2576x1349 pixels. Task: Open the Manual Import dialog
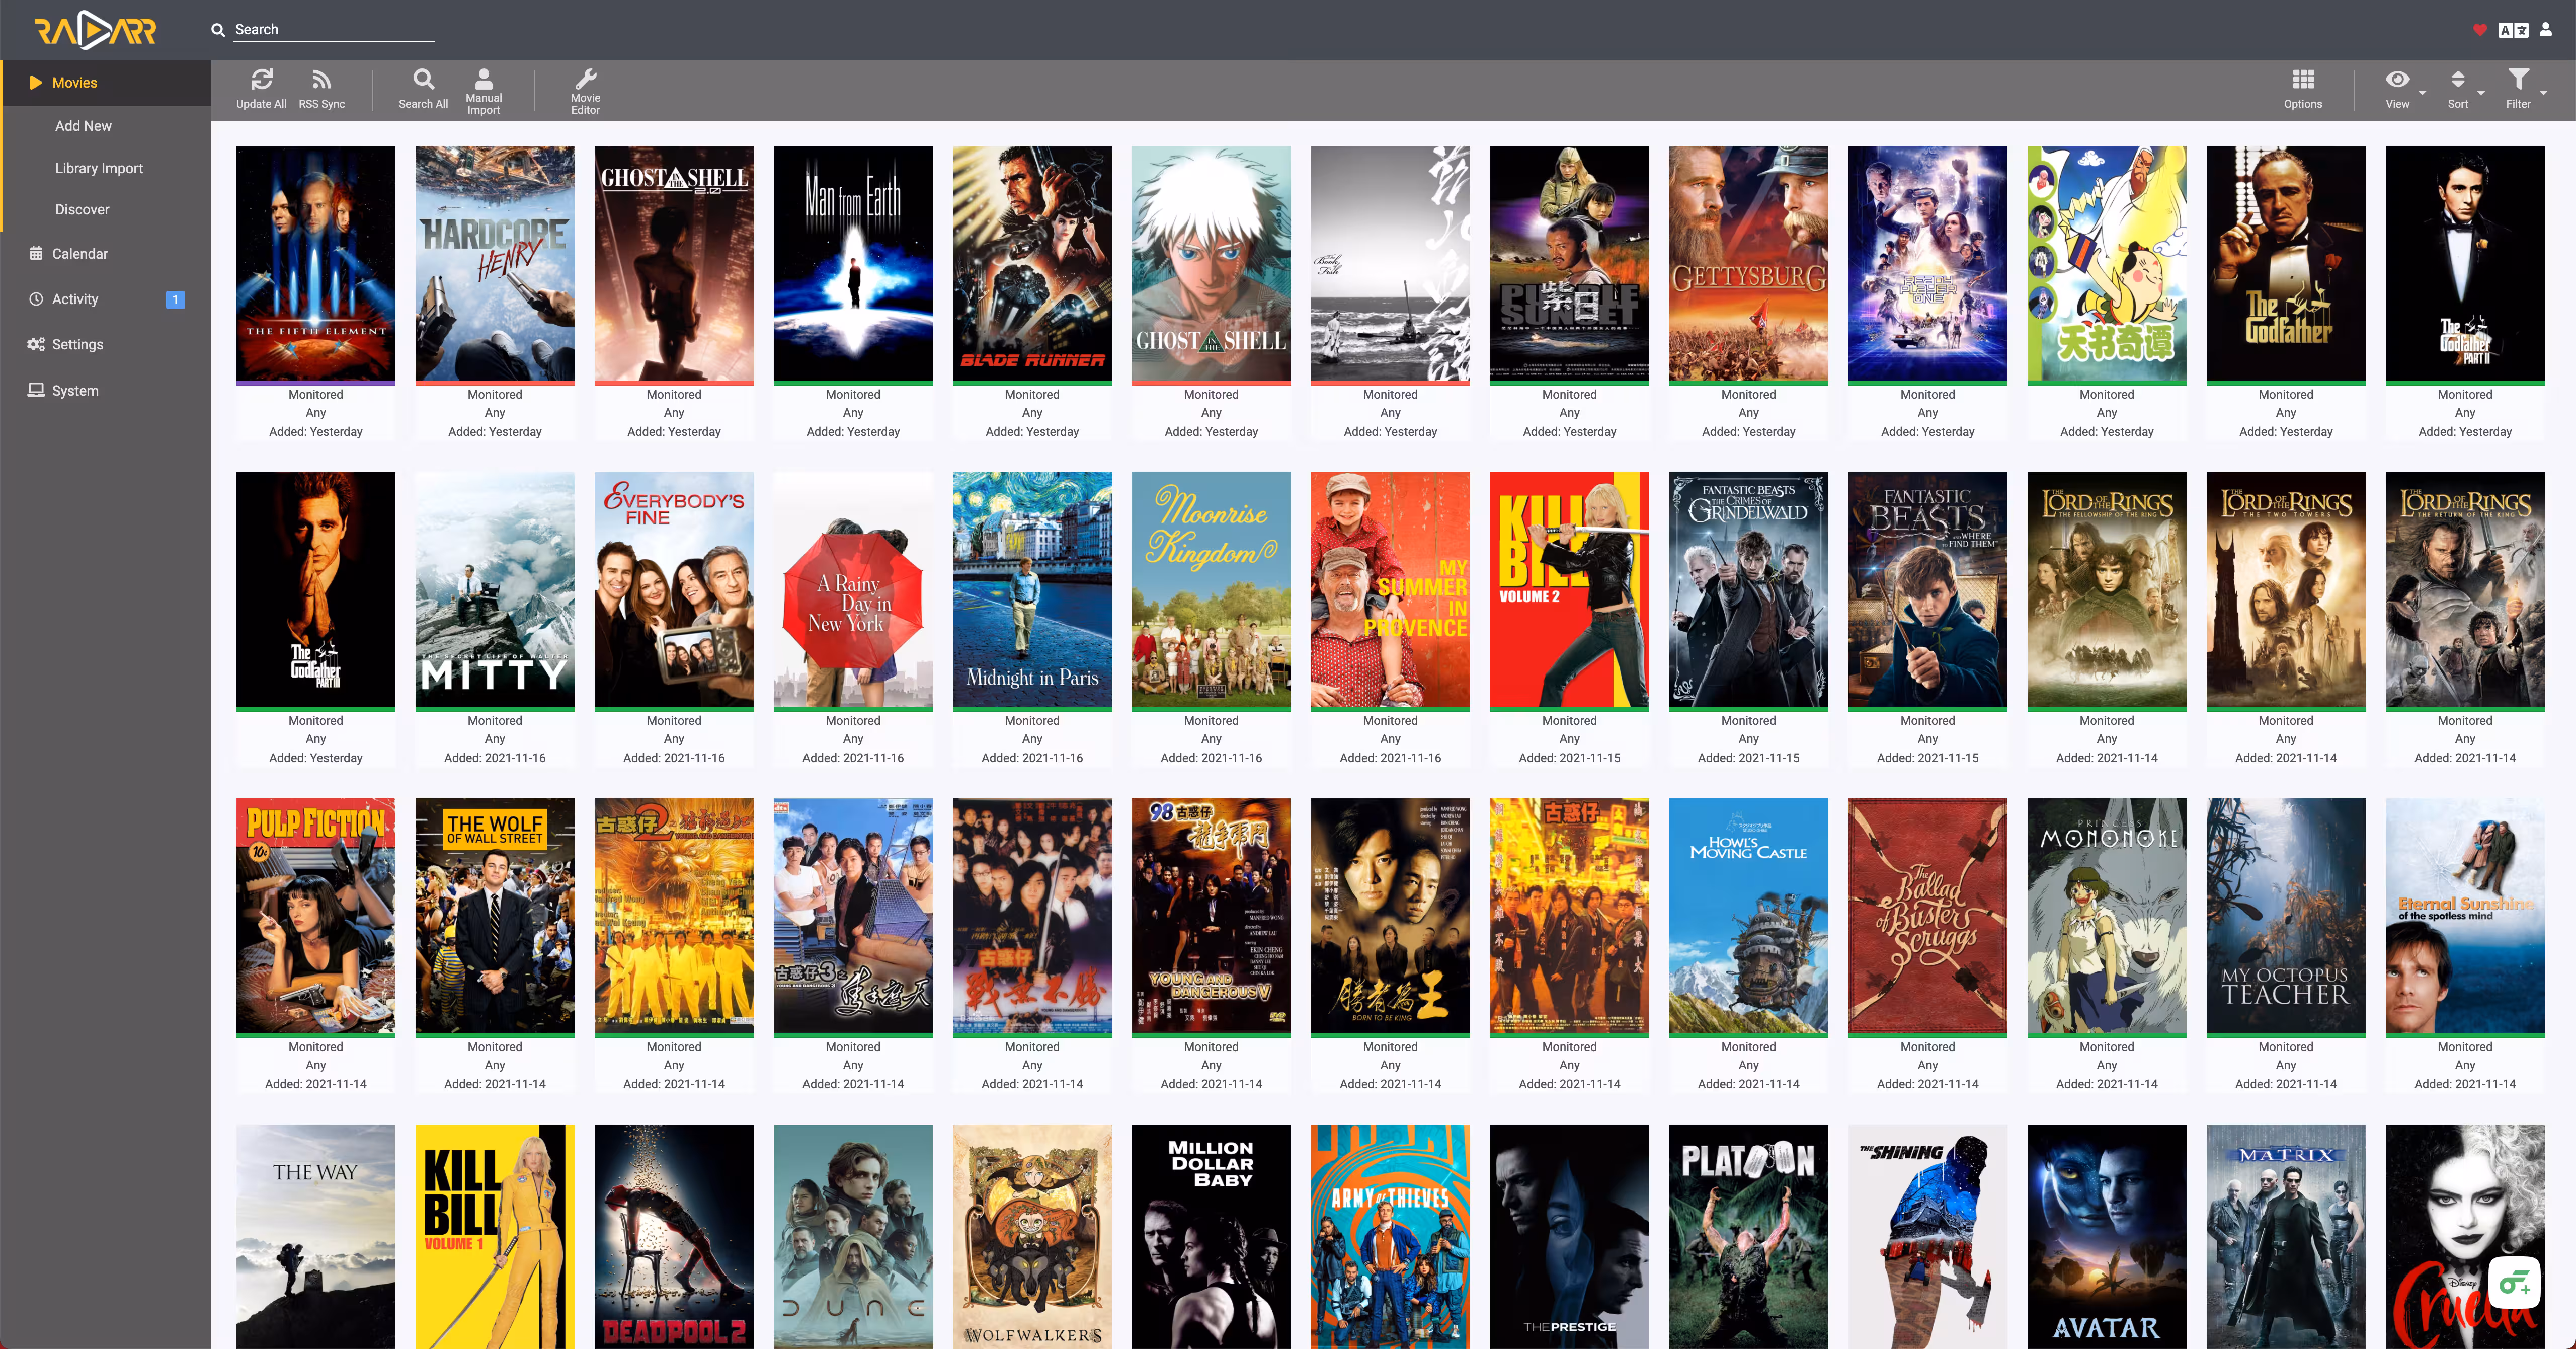(x=483, y=80)
